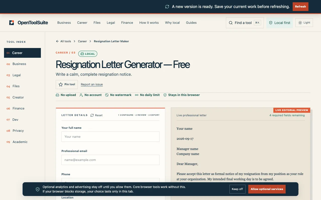This screenshot has height=200, width=321.
Task: Click Allow optional services button
Action: [267, 189]
